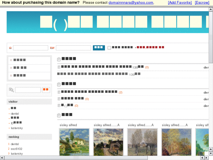Open the post with (2) comments

click(x=89, y=92)
